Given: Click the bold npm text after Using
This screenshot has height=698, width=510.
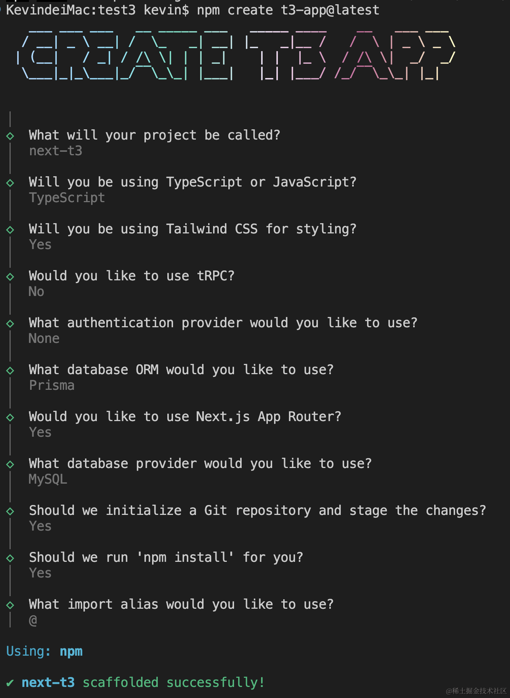Looking at the screenshot, I should [x=71, y=652].
